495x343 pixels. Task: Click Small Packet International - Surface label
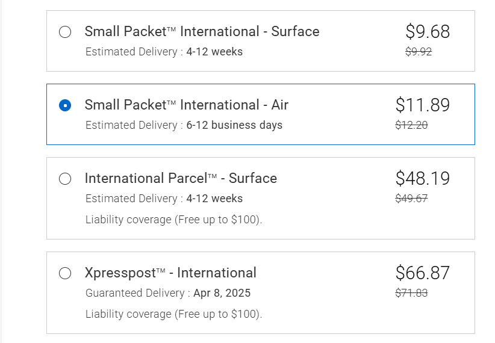pyautogui.click(x=202, y=31)
